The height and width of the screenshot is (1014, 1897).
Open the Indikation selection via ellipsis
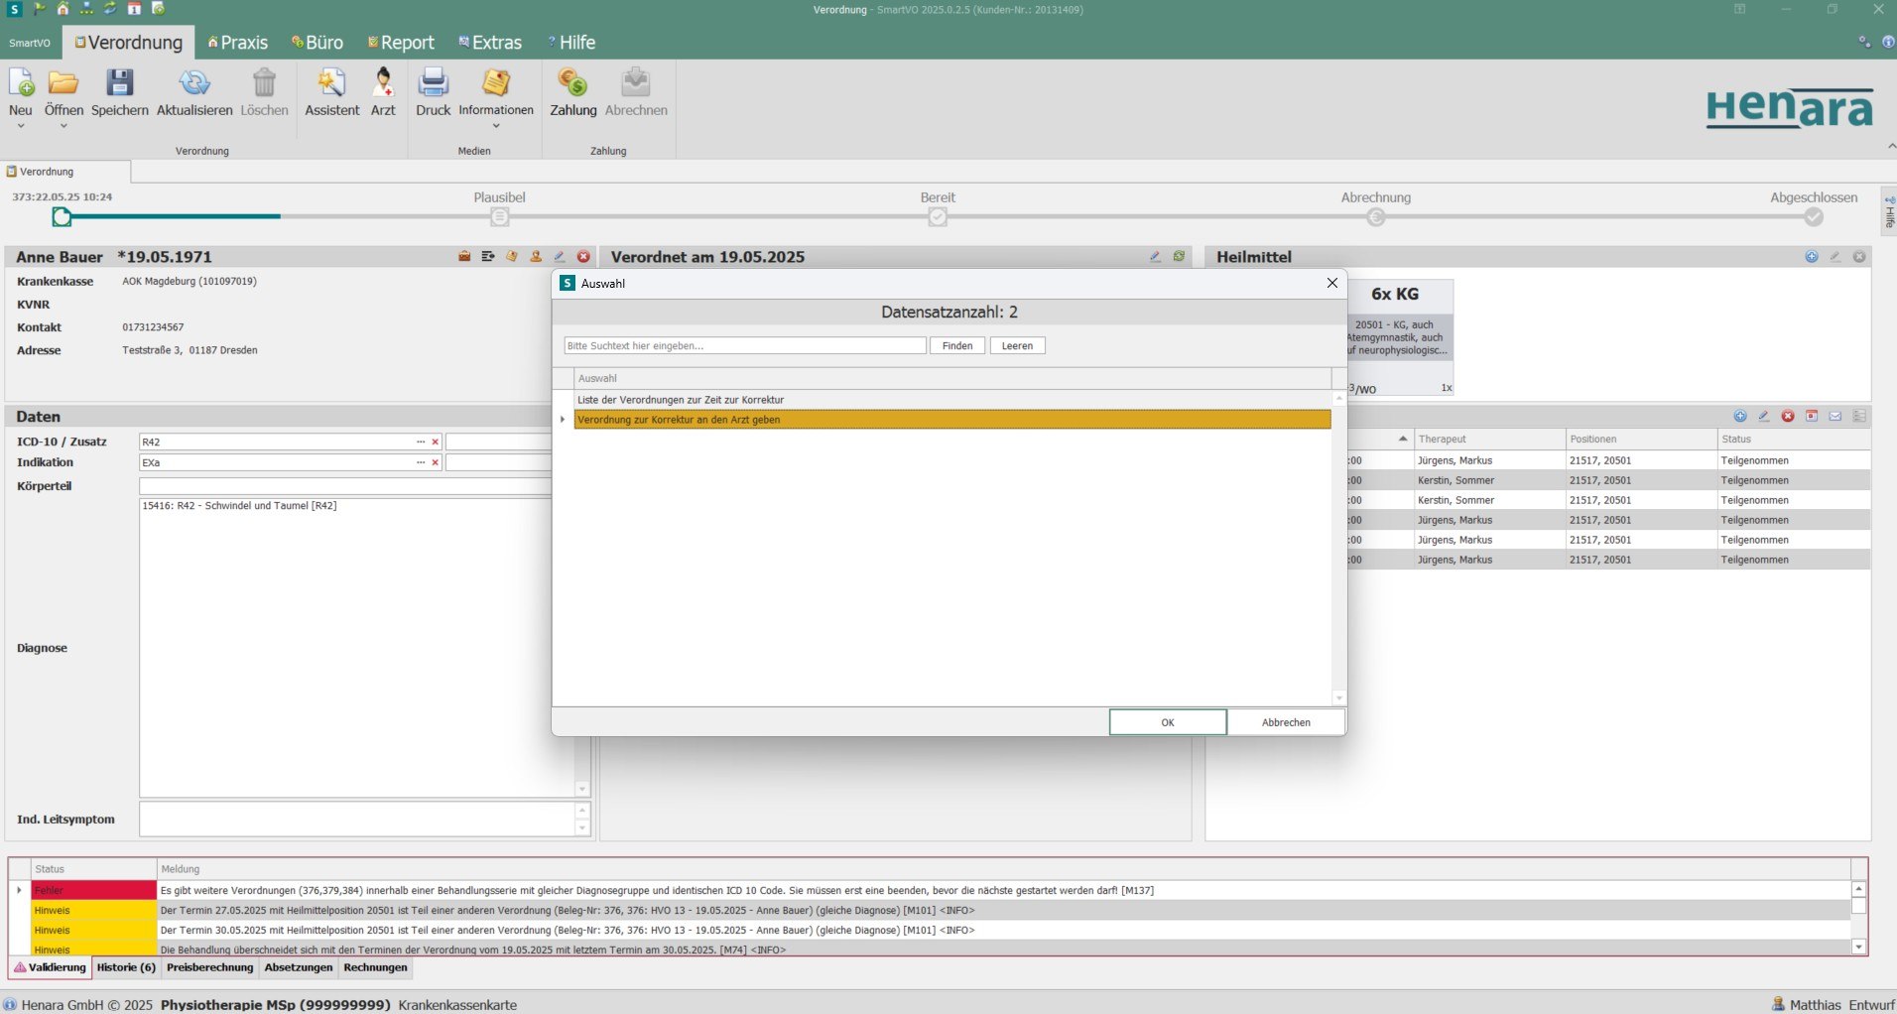point(419,462)
